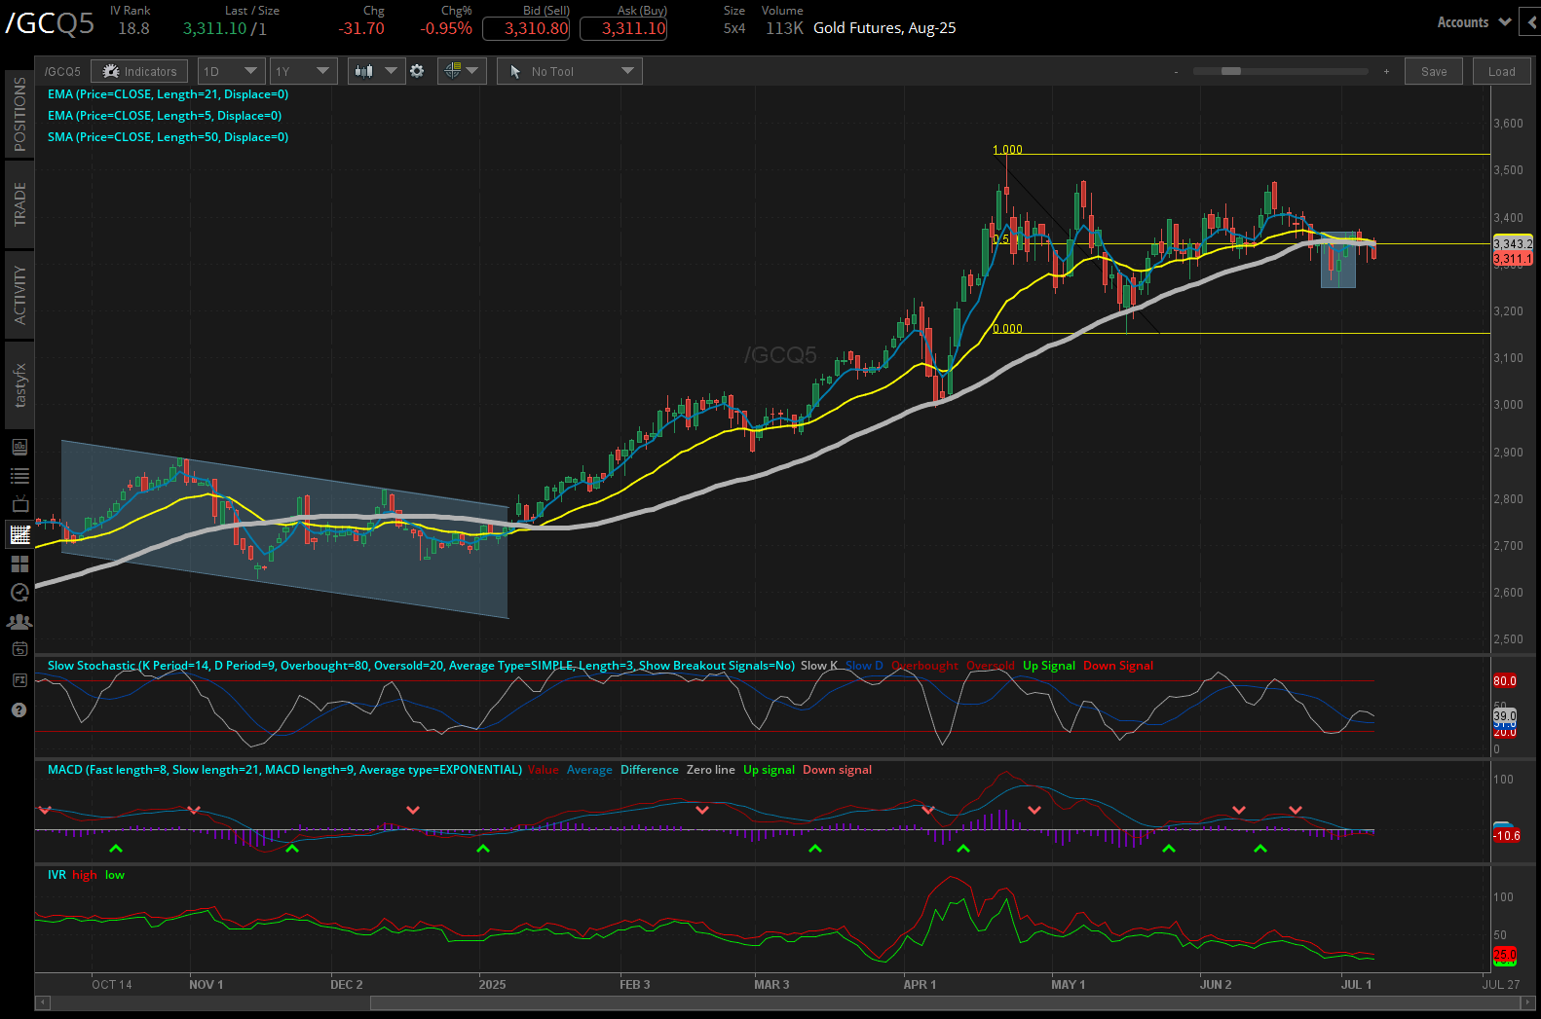Click the minus zoom-out button
1541x1019 pixels.
tap(1176, 72)
